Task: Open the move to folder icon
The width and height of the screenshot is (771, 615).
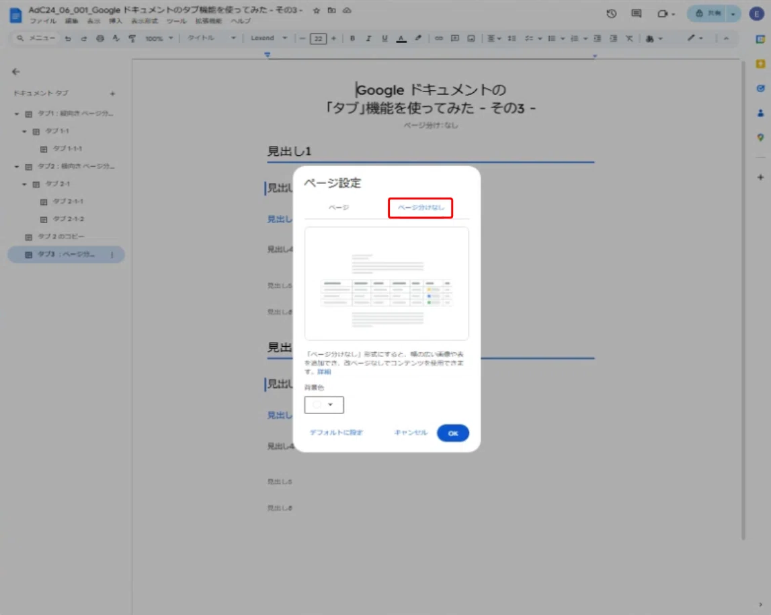Action: [x=332, y=10]
